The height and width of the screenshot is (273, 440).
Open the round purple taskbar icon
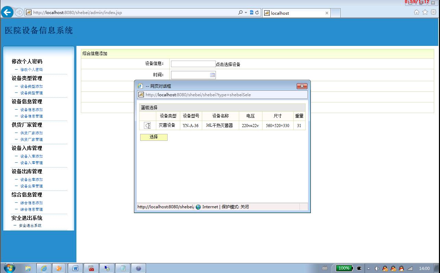pyautogui.click(x=138, y=268)
